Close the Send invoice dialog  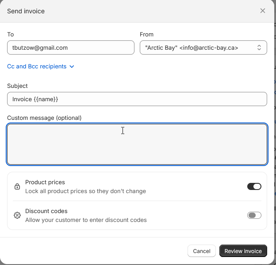click(263, 11)
